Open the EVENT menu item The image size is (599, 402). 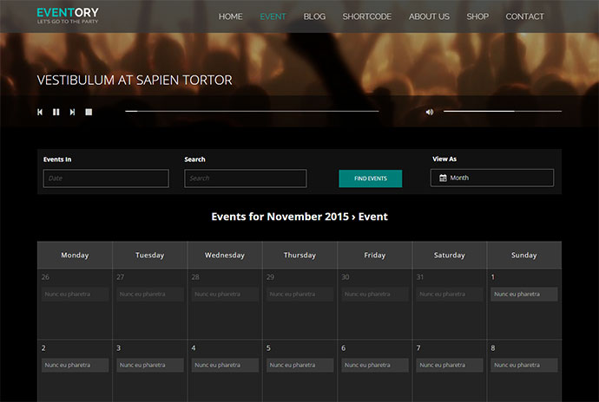click(273, 16)
